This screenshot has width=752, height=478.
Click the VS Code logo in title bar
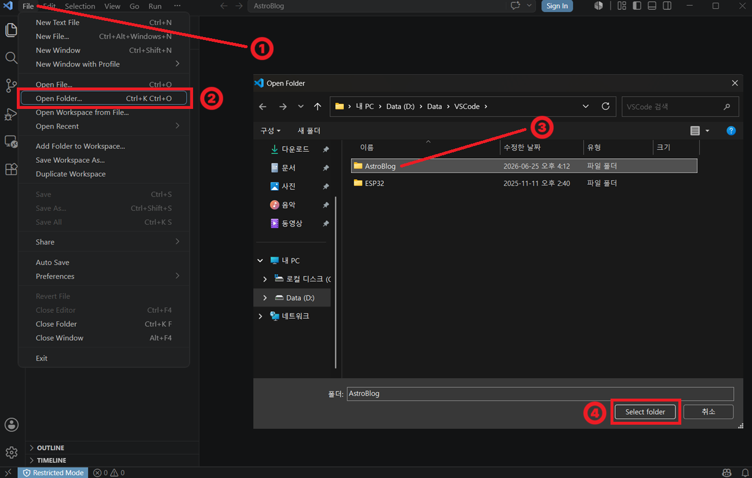(8, 6)
